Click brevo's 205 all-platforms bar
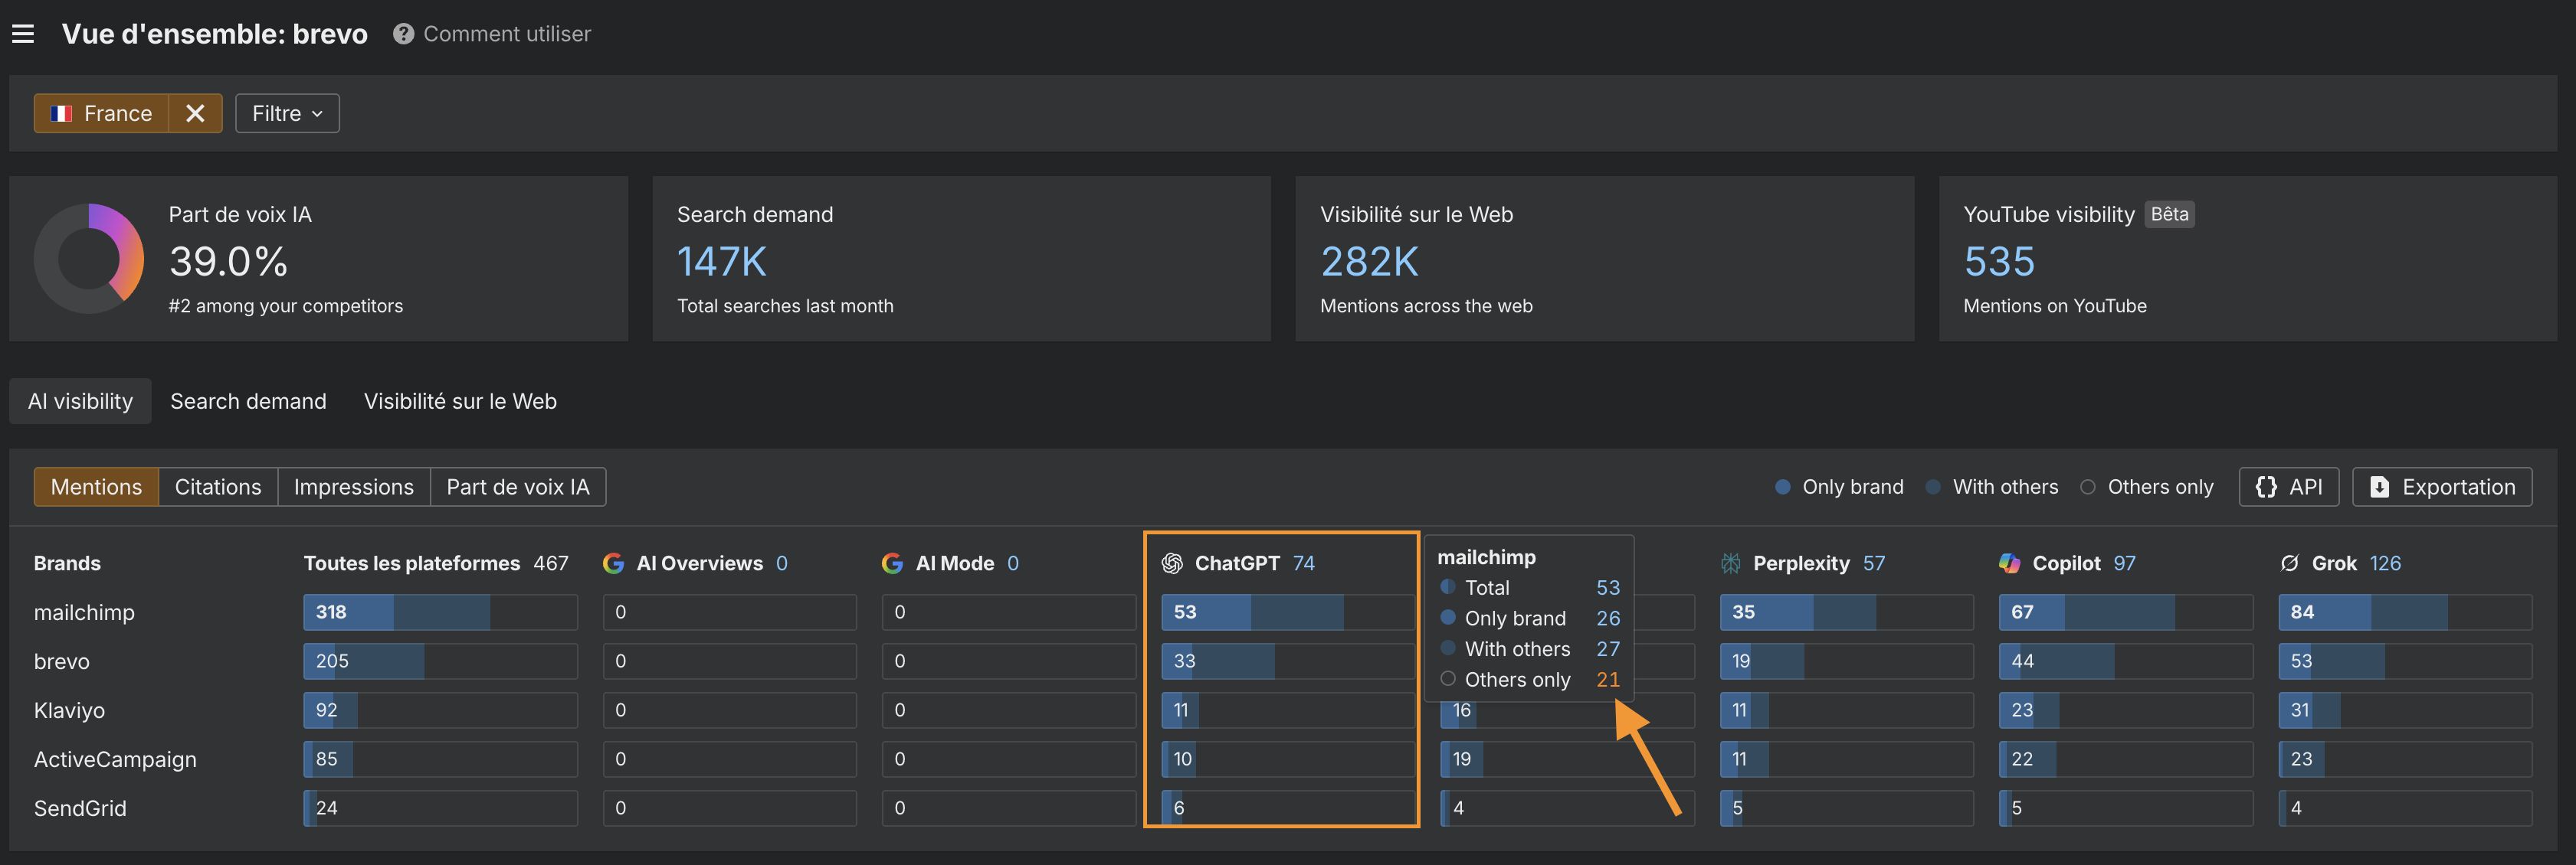2576x865 pixels. pyautogui.click(x=440, y=661)
